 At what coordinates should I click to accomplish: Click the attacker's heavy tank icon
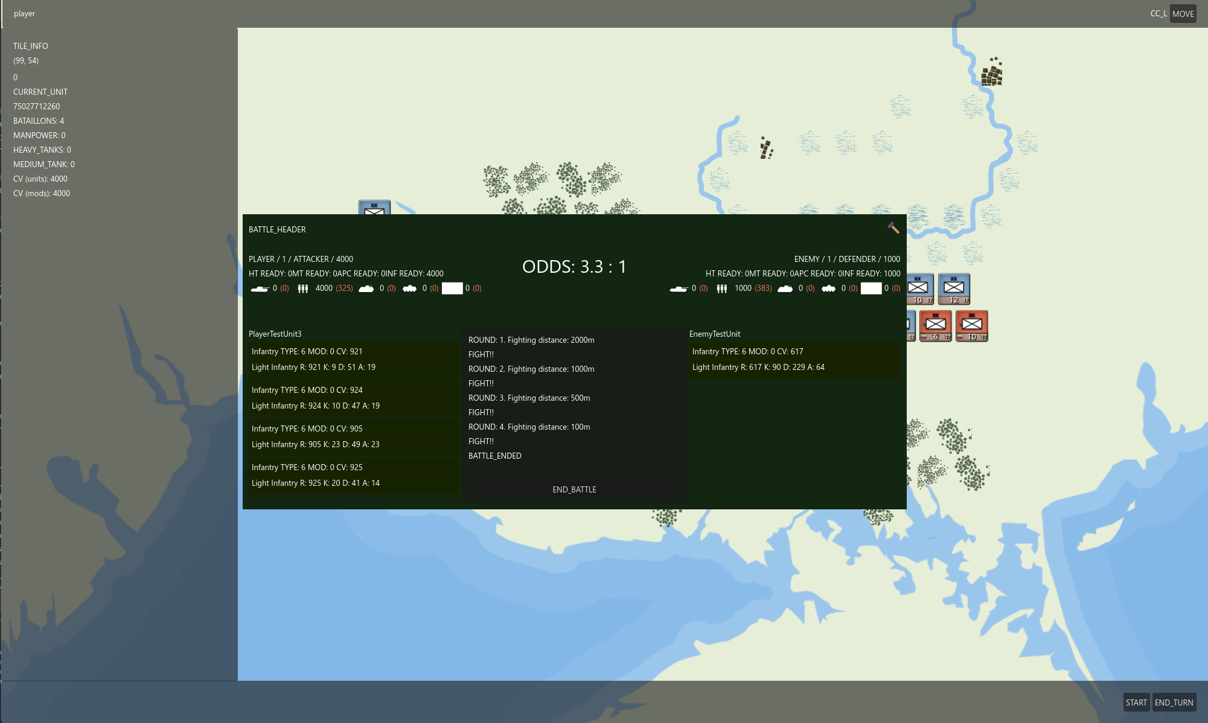pos(260,288)
